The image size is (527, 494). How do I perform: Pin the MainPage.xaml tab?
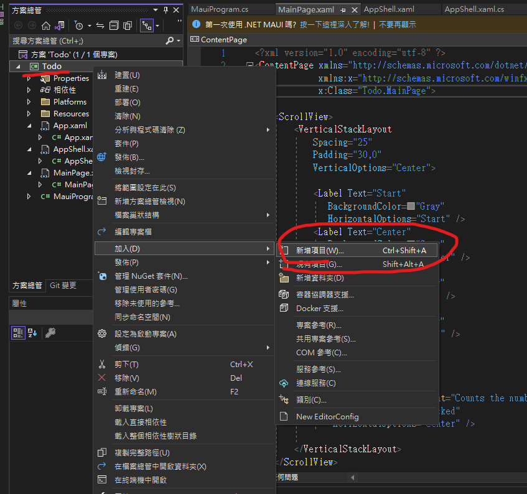coord(343,10)
